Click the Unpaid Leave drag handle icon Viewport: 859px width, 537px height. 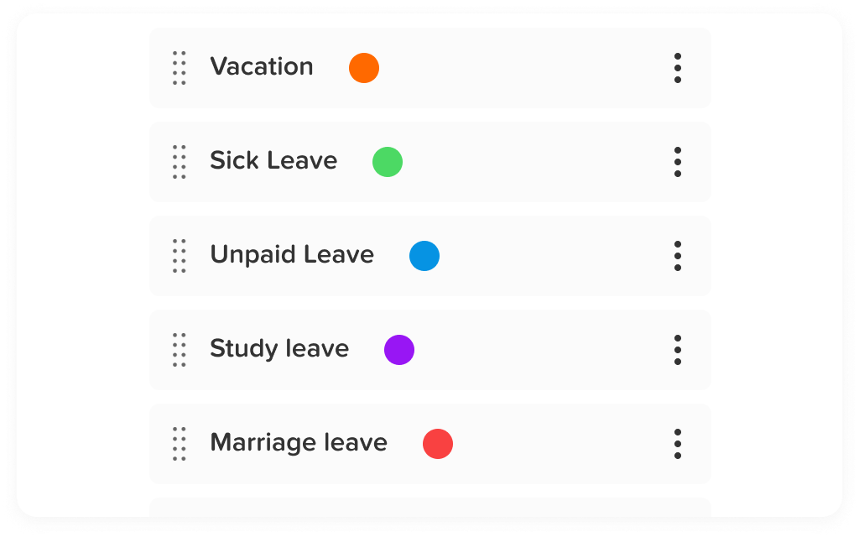(179, 256)
